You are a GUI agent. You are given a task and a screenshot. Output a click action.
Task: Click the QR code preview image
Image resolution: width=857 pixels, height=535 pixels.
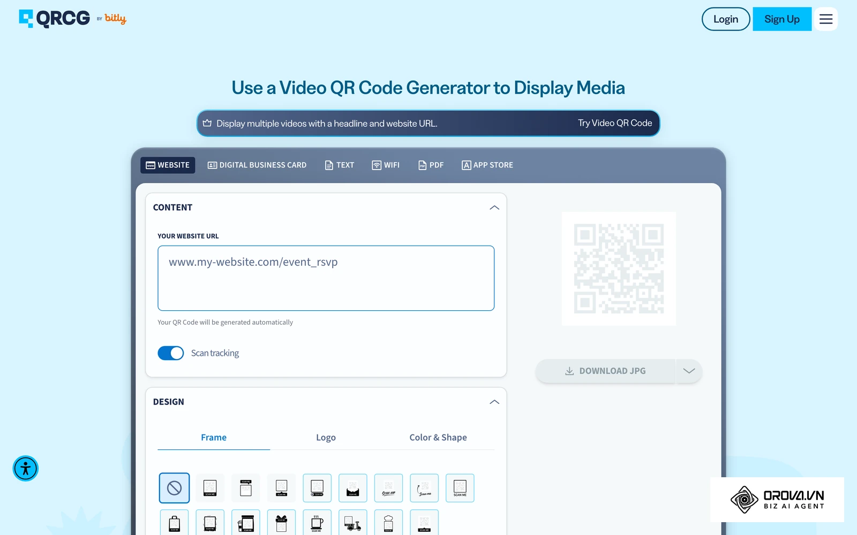point(619,269)
